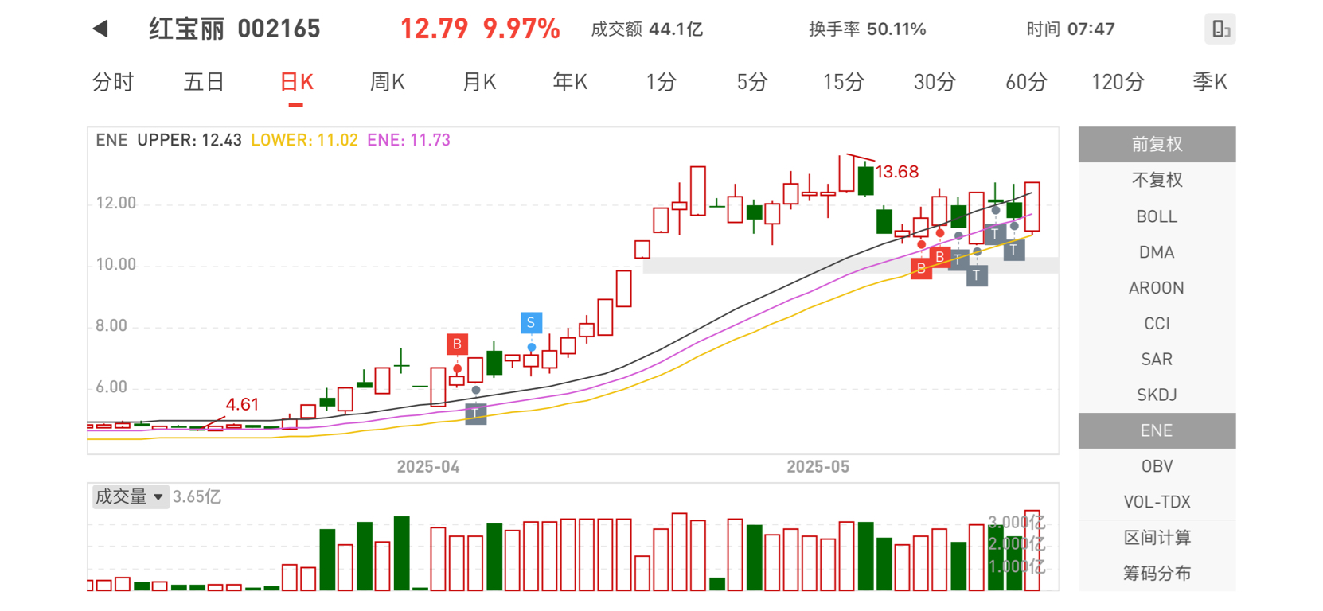Switch to the 年K tab

[570, 82]
